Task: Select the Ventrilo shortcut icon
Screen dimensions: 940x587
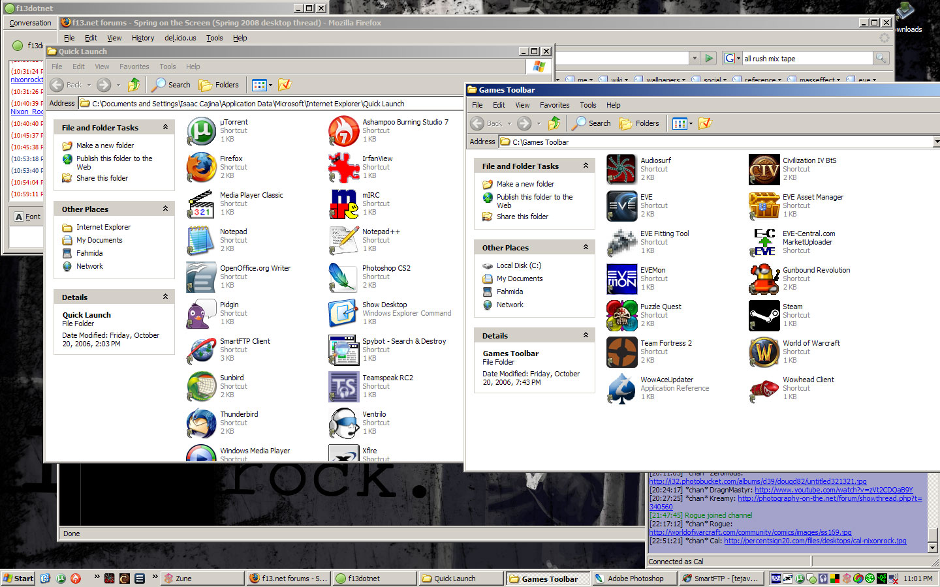Action: [x=344, y=423]
